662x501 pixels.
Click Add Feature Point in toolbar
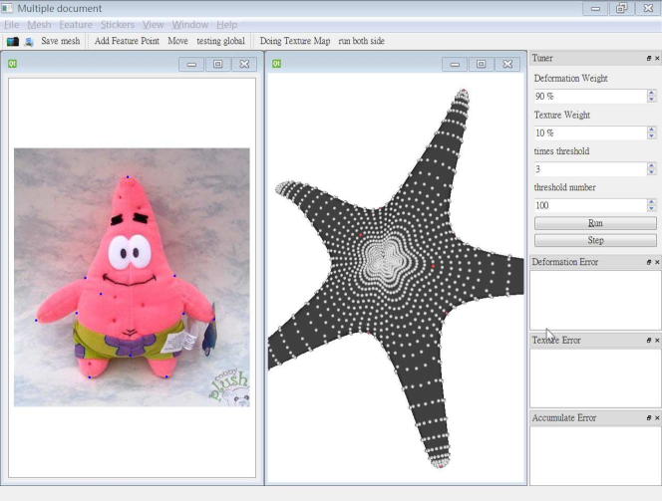click(x=127, y=41)
